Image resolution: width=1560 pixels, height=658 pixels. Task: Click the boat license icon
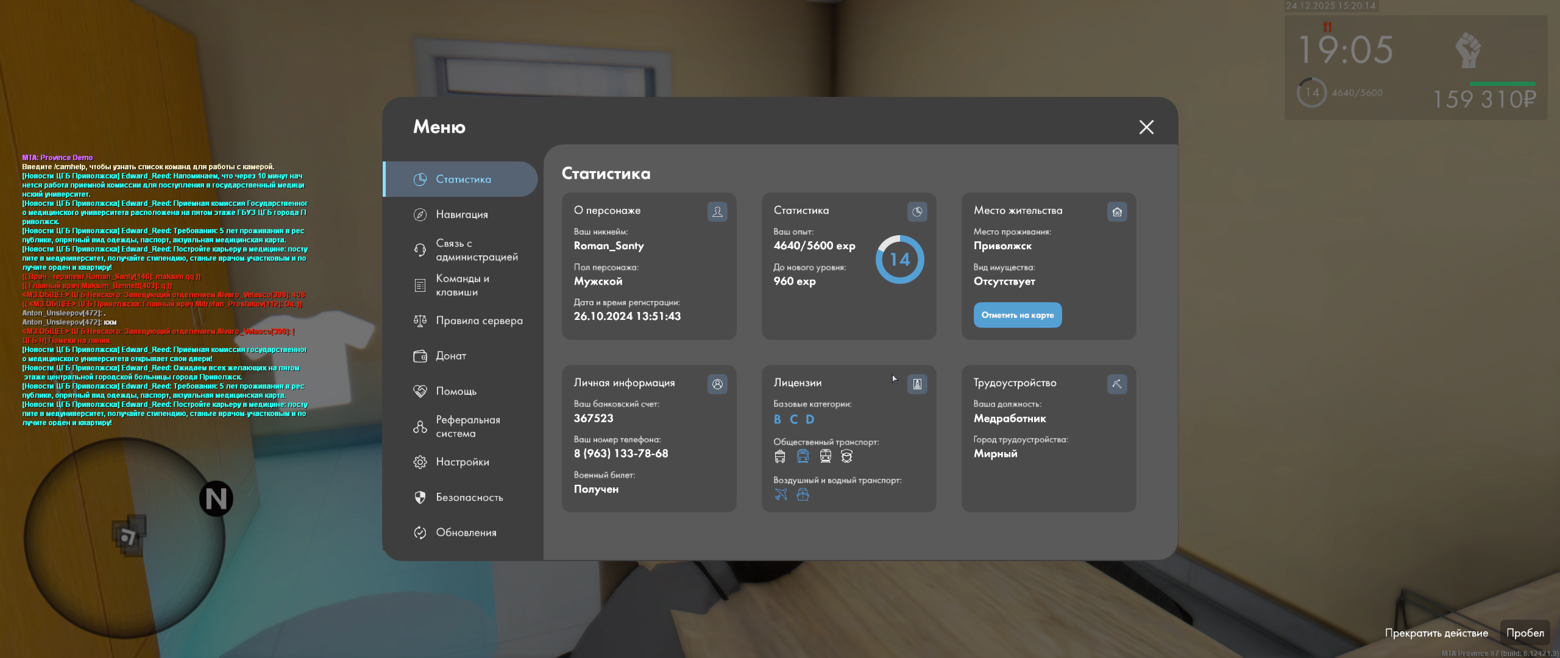coord(803,495)
